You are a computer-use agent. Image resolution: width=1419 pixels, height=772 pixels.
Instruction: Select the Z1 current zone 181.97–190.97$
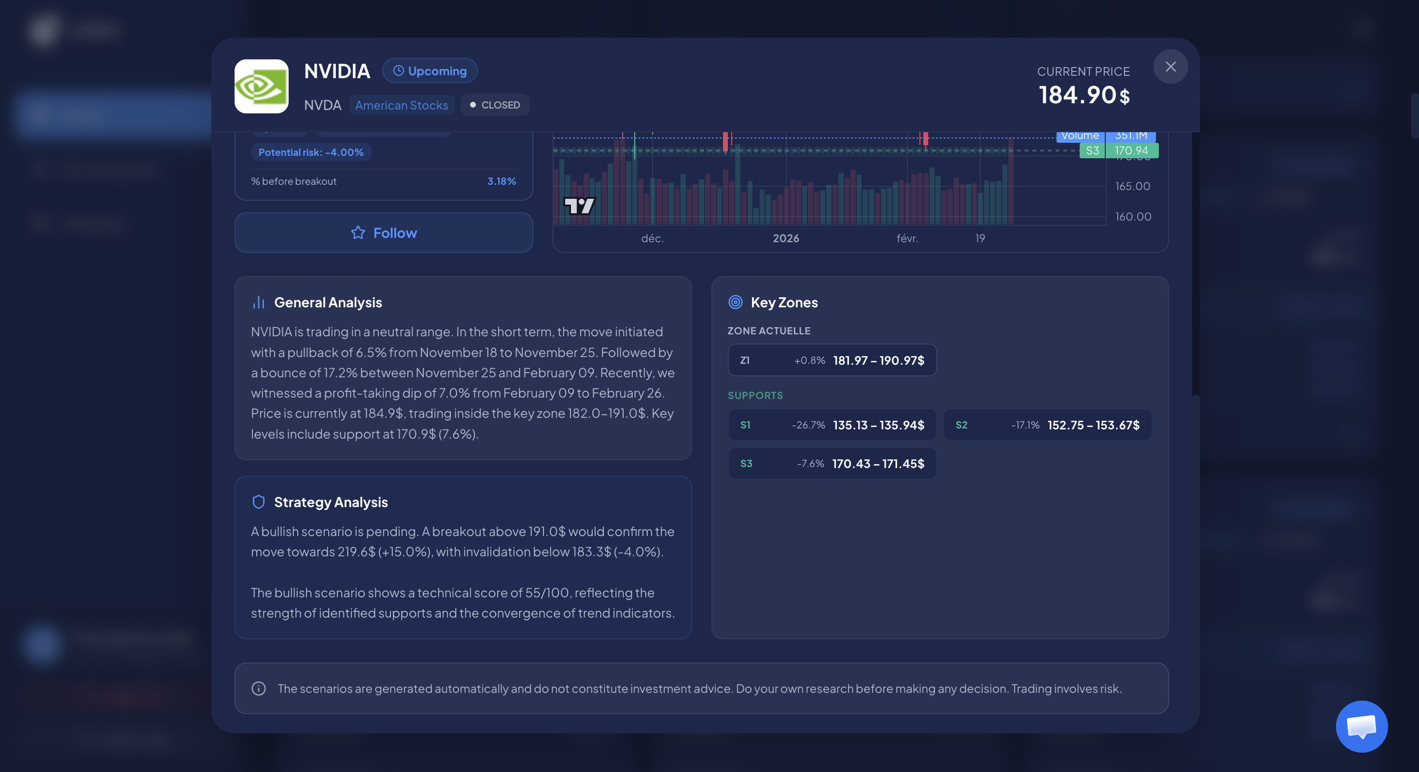[x=831, y=360]
